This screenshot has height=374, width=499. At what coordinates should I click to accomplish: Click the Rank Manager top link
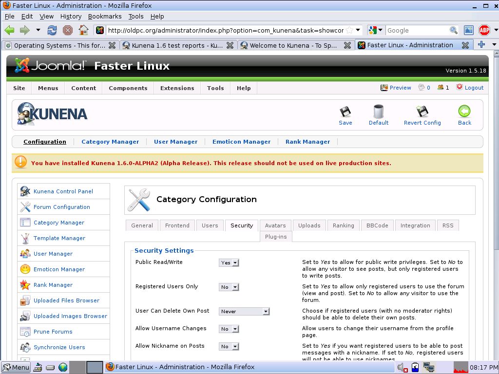pos(308,142)
